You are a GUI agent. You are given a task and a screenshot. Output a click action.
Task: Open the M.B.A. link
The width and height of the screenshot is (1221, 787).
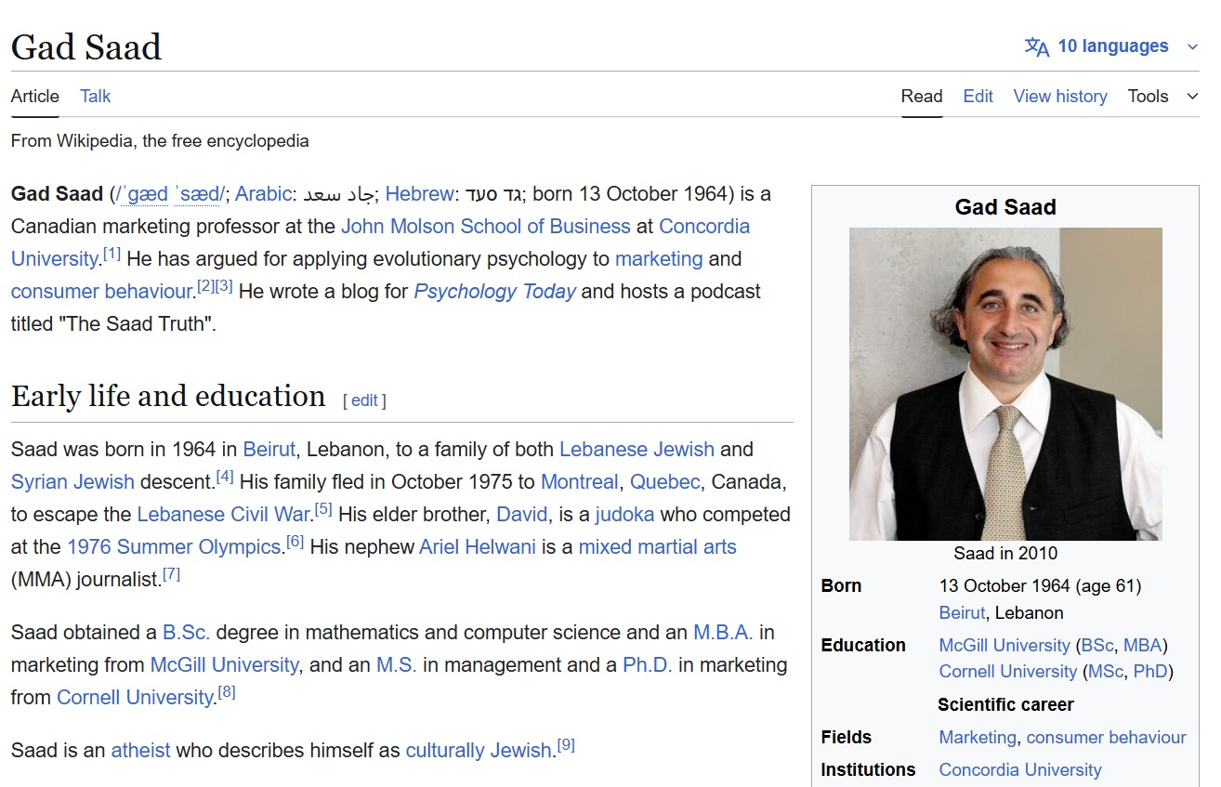tap(723, 633)
